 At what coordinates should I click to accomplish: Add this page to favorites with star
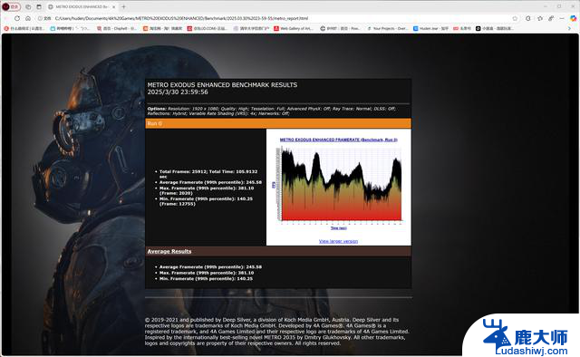tap(515, 18)
